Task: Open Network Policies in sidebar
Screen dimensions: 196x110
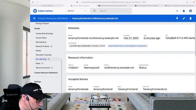Action: point(43,46)
